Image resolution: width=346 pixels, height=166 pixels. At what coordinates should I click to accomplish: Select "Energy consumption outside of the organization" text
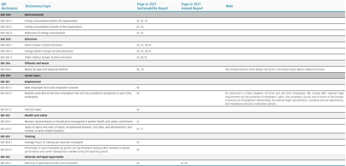point(53,27)
